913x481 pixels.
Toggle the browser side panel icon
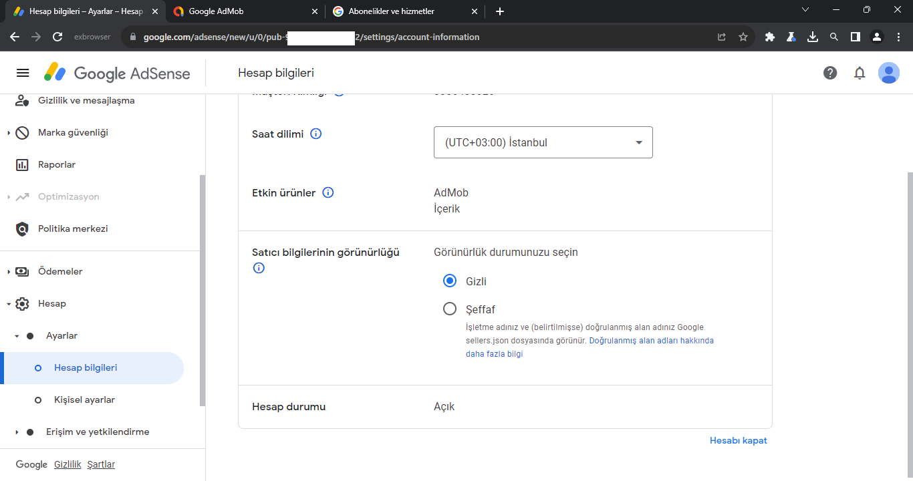click(856, 37)
